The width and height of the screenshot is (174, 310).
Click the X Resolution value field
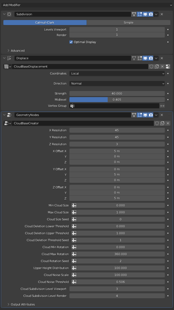[117, 130]
